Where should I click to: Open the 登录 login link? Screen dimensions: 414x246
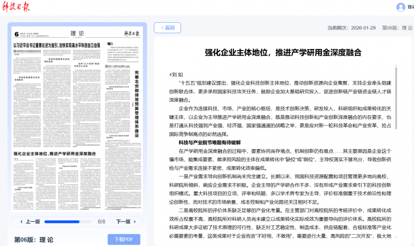[410, 7]
